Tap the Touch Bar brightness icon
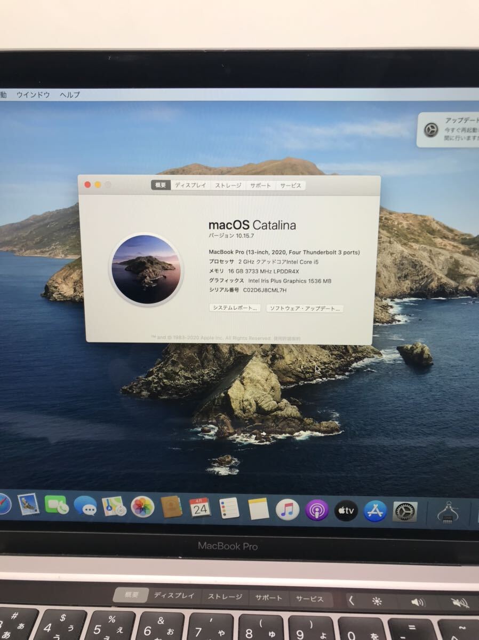 coord(377,601)
